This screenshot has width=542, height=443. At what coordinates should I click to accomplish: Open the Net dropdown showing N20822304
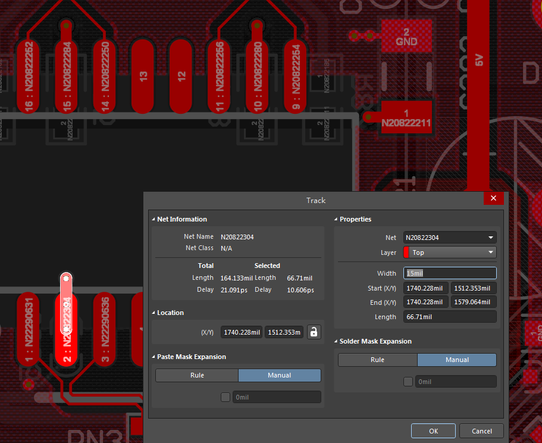(450, 238)
